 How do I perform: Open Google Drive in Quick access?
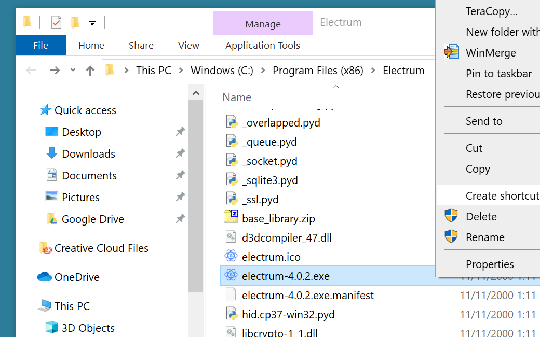(x=92, y=219)
